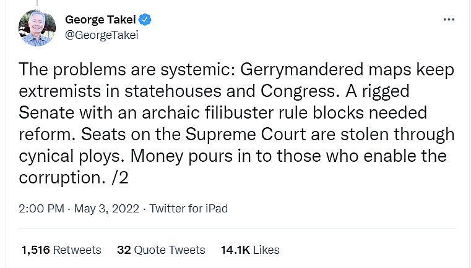
Task: Open the Twitter for iPad source link
Action: (x=189, y=209)
